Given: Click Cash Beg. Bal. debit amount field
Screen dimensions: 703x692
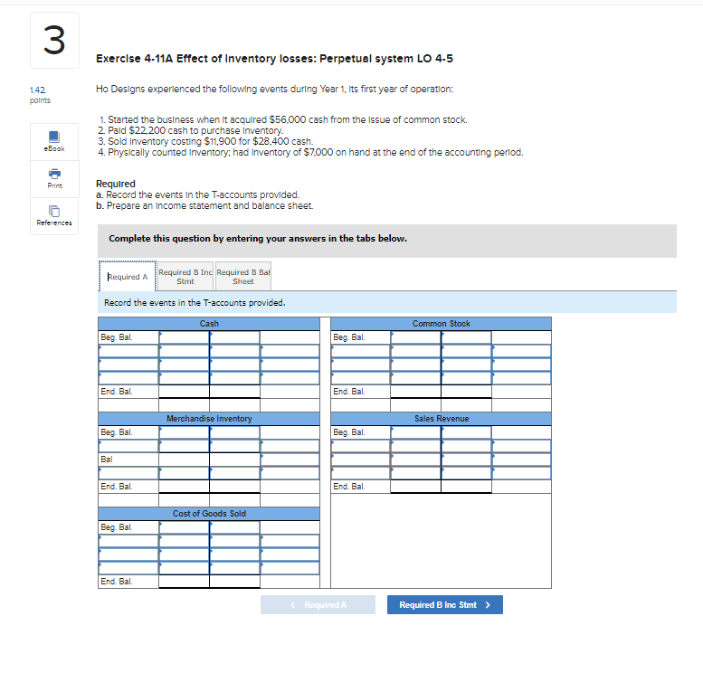Looking at the screenshot, I should pyautogui.click(x=184, y=337).
